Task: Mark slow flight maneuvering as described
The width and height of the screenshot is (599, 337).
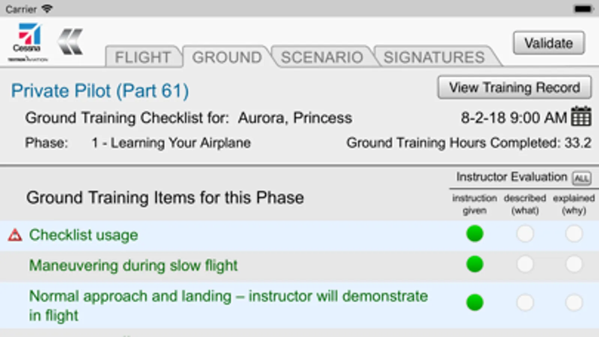Action: pos(525,264)
